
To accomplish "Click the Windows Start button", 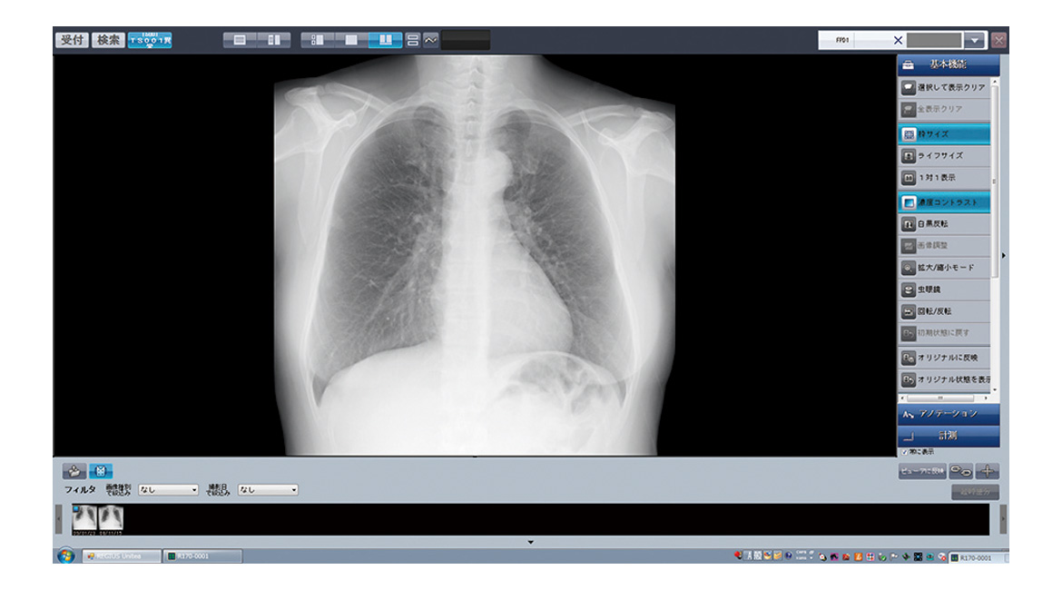I will click(x=64, y=552).
